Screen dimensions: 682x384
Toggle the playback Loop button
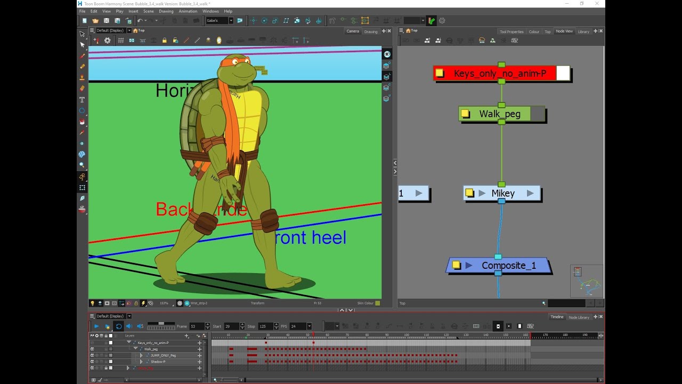point(119,326)
